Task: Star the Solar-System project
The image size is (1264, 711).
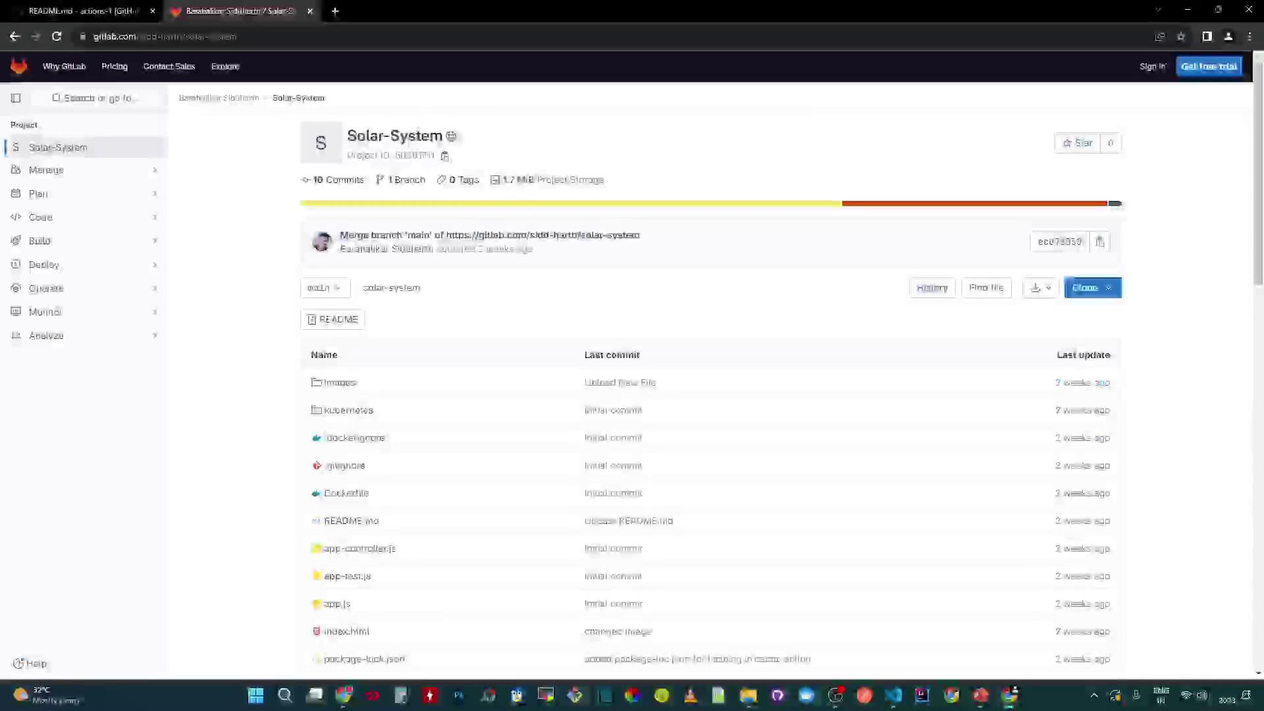Action: click(x=1077, y=143)
